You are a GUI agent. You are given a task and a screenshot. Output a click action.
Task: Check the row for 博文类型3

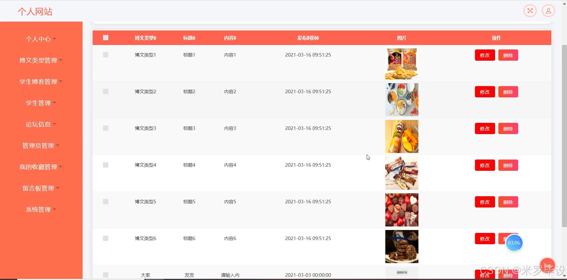click(106, 128)
